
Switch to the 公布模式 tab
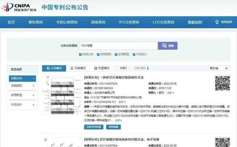(54, 68)
